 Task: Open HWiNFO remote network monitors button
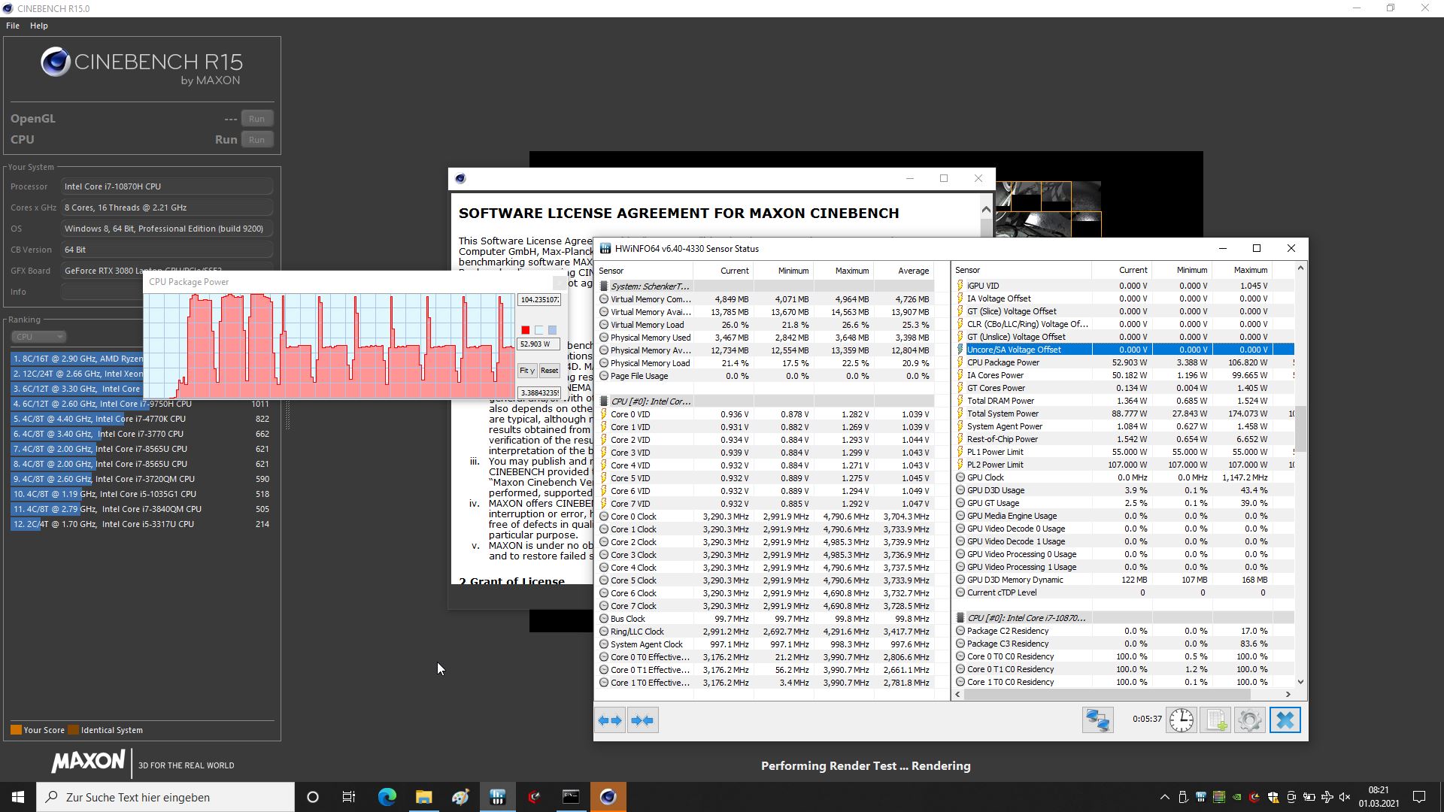click(1097, 720)
